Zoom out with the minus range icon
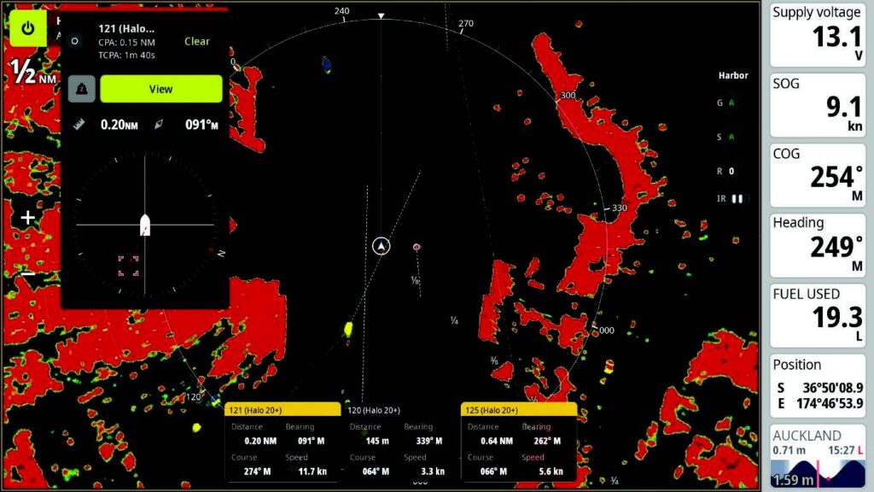The height and width of the screenshot is (492, 874). coord(28,274)
